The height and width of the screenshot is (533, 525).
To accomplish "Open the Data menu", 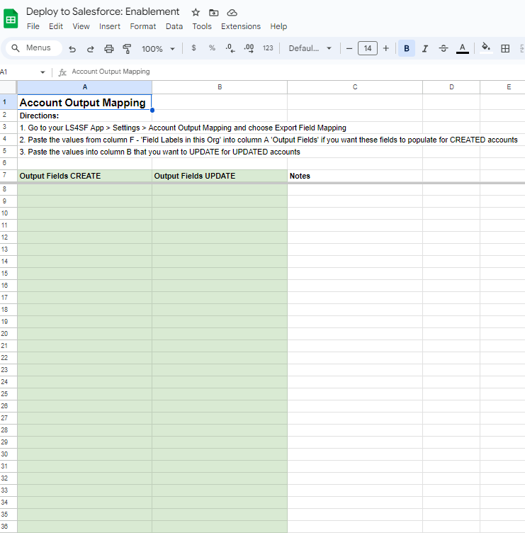I will [174, 26].
